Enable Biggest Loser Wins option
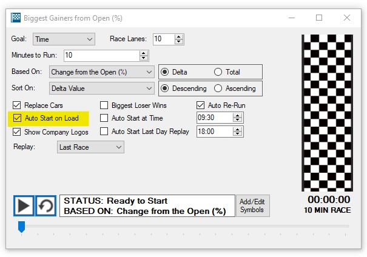 (x=104, y=105)
